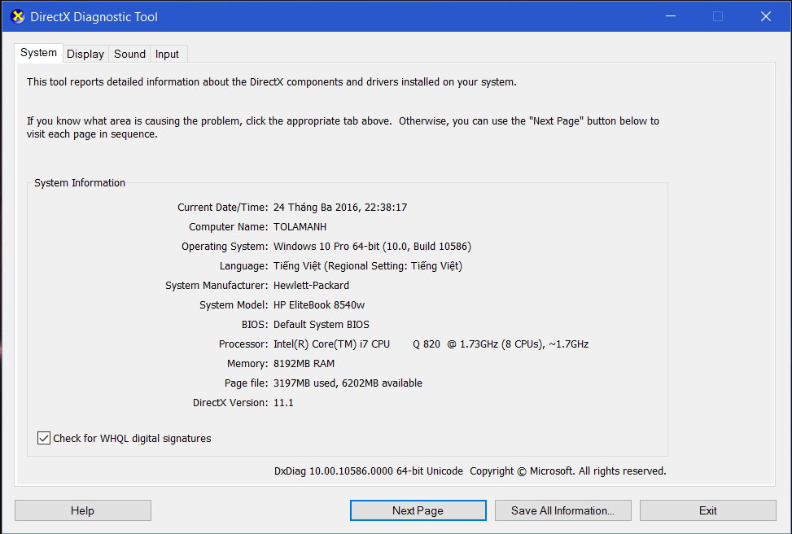Click Save All Information button
The width and height of the screenshot is (792, 534).
pyautogui.click(x=562, y=510)
